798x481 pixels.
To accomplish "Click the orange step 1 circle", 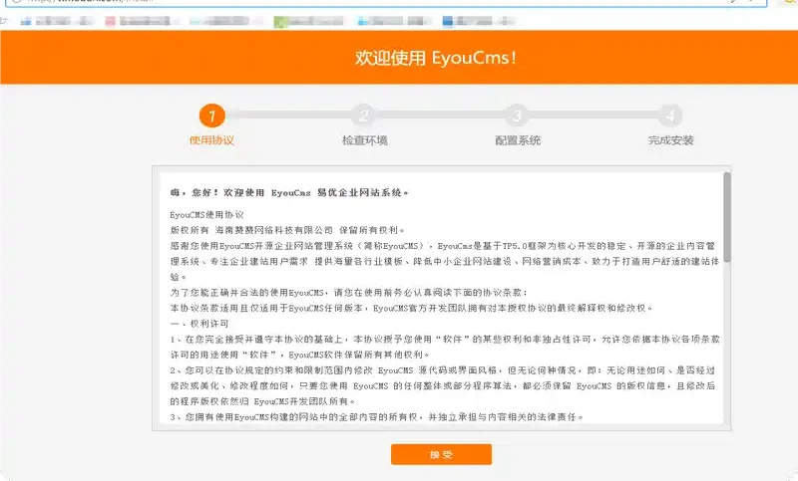I will click(211, 116).
